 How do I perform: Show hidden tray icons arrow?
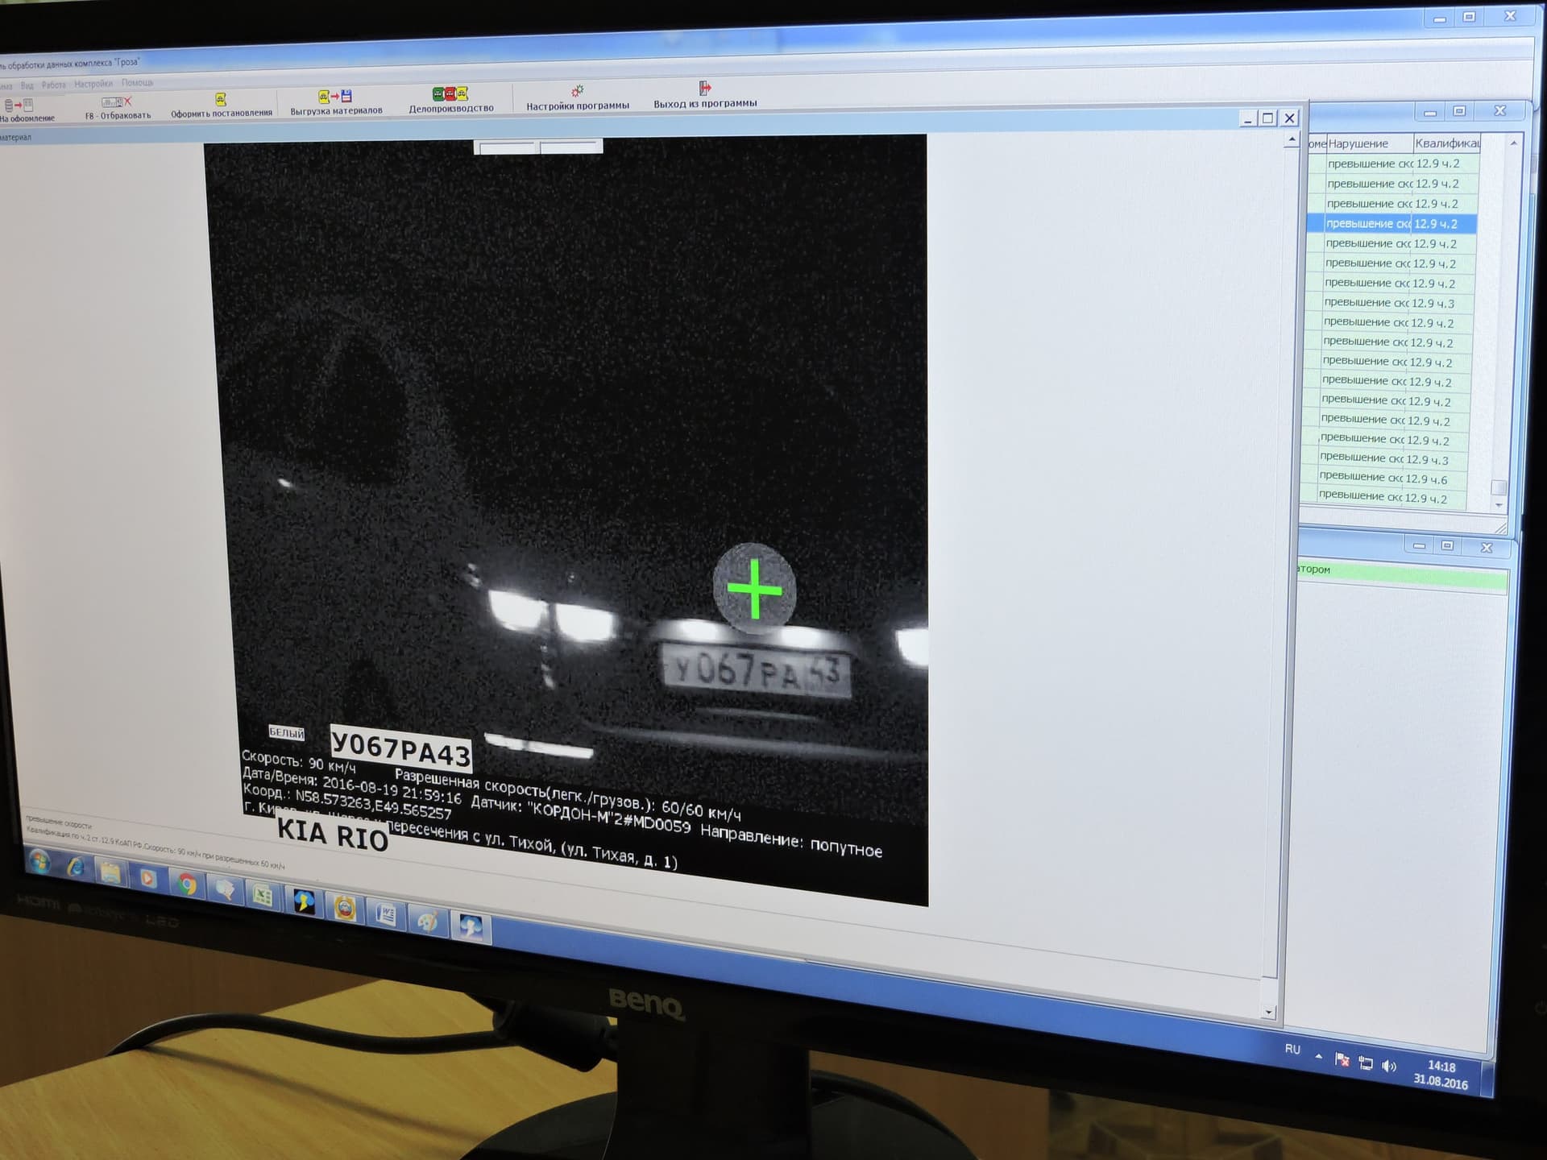tap(1319, 1056)
